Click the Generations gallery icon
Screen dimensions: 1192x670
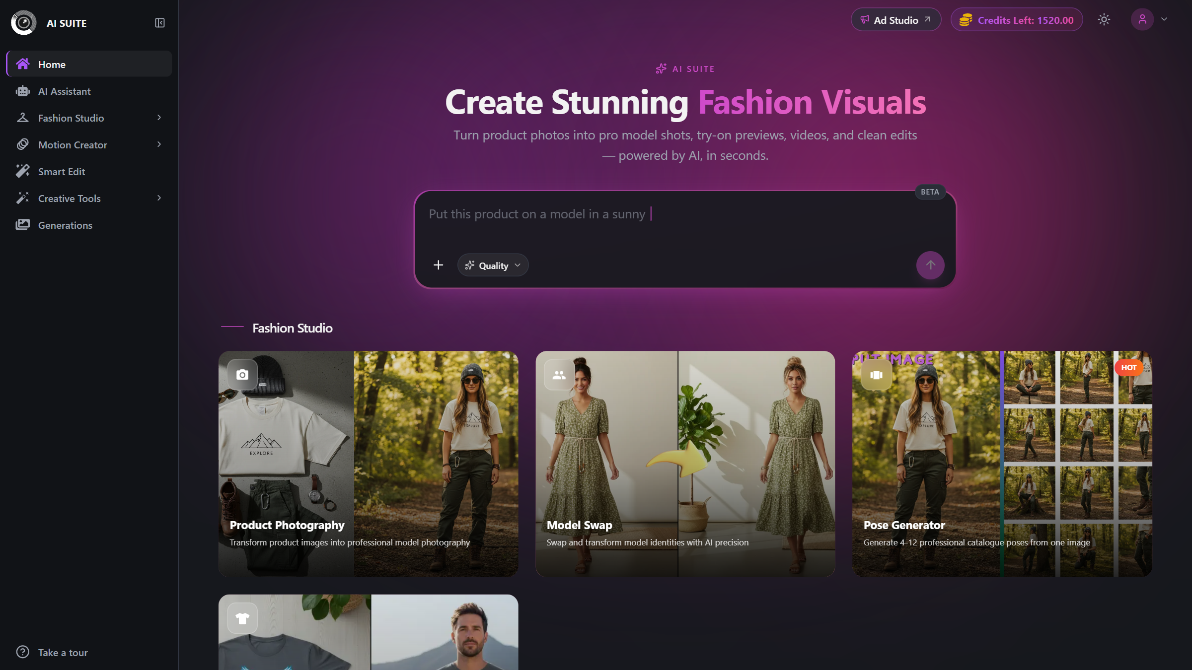[23, 225]
